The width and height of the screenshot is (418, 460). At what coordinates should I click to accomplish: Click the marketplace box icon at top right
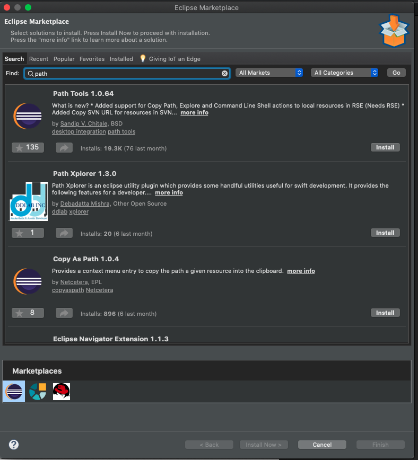click(394, 31)
